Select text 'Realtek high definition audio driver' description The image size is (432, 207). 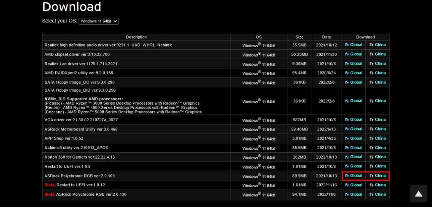pos(108,45)
